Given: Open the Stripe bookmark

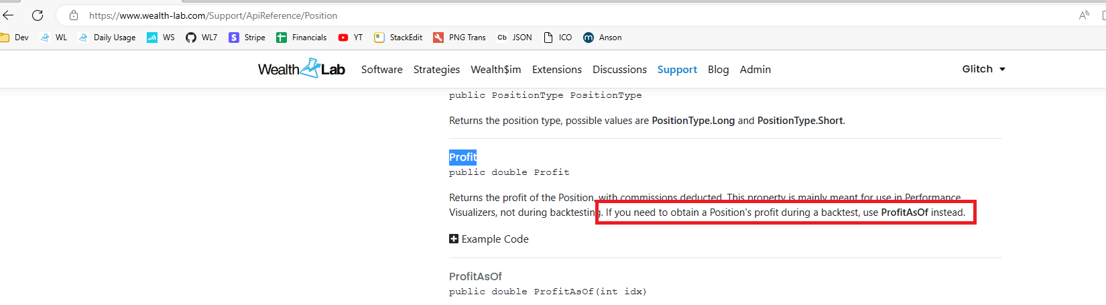Looking at the screenshot, I should [247, 38].
